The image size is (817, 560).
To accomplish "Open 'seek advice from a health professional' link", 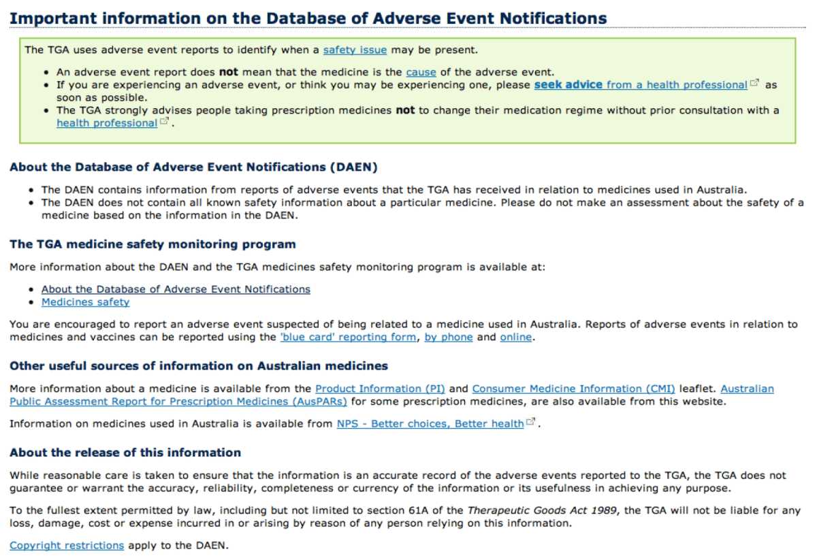I will click(x=640, y=85).
